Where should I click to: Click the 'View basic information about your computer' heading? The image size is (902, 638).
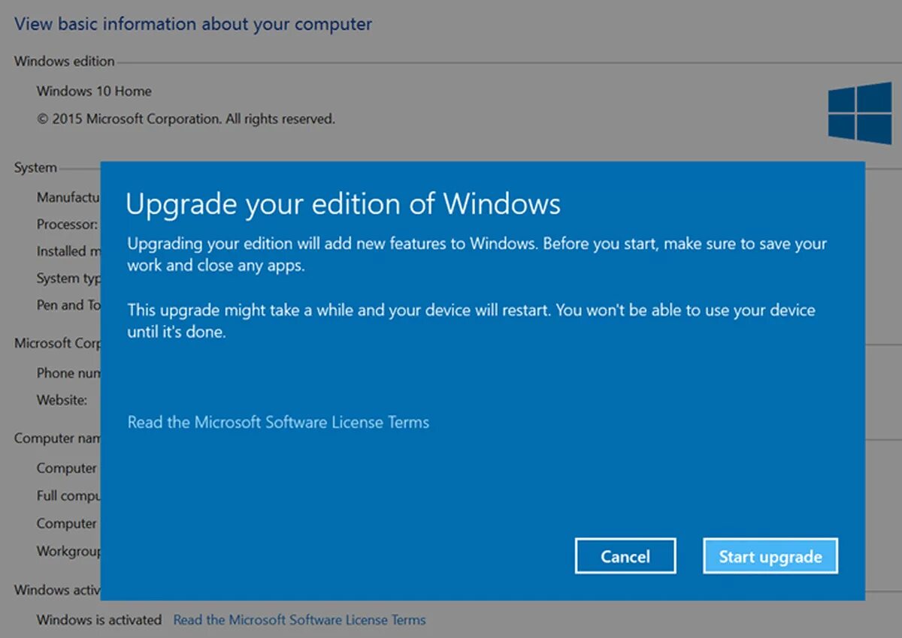coord(192,23)
